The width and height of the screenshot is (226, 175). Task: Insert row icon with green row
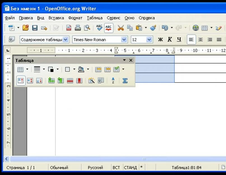coord(52,80)
